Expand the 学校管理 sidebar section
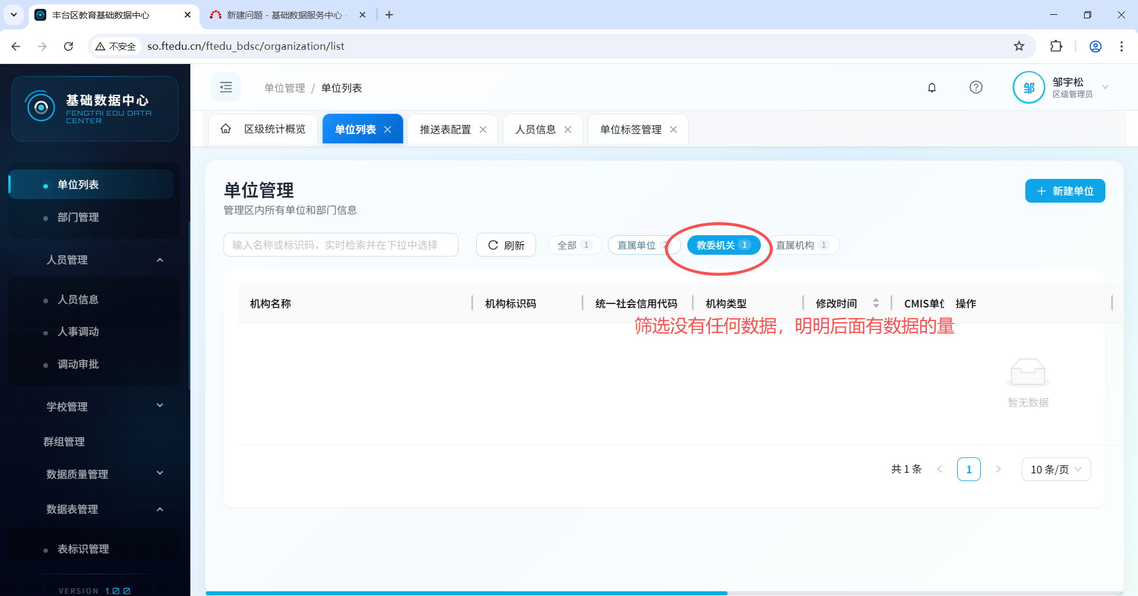1138x596 pixels. (160, 406)
